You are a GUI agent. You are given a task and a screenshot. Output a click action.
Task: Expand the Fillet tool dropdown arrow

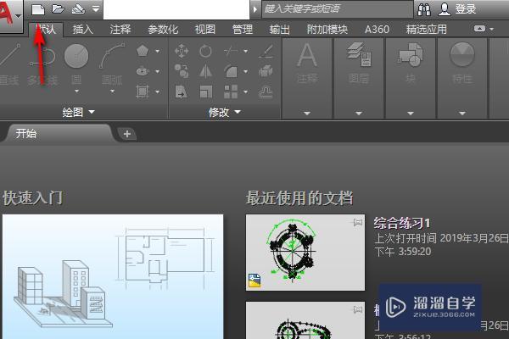tap(246, 71)
